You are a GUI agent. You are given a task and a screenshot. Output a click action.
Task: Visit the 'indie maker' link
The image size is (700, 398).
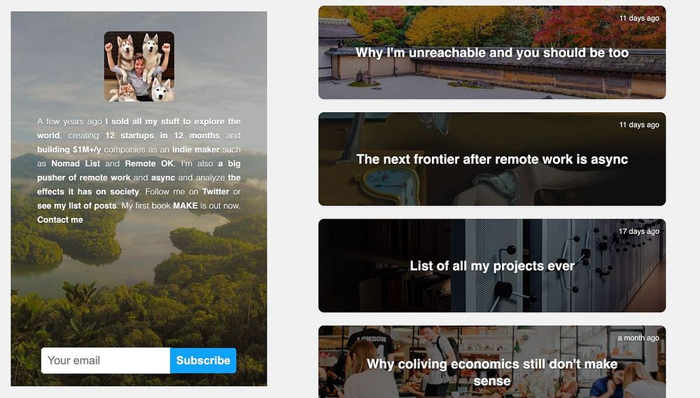(196, 150)
